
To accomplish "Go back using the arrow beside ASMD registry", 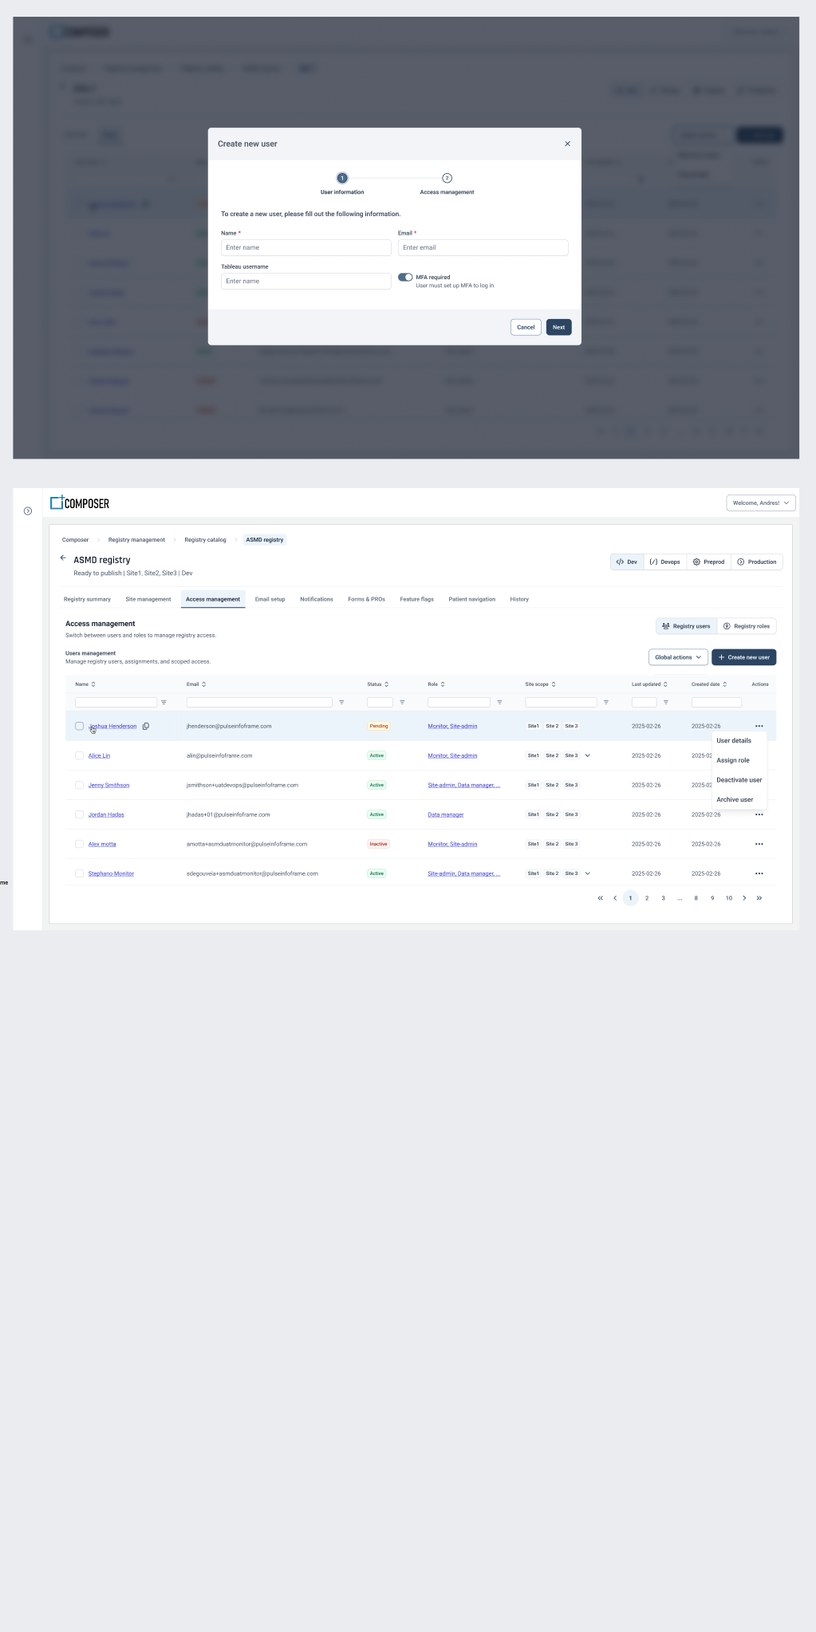I will tap(63, 558).
